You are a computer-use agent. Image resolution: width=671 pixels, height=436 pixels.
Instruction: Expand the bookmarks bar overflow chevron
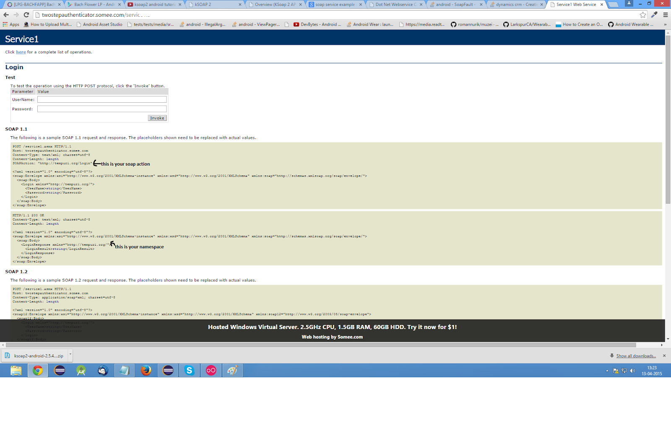[x=665, y=24]
